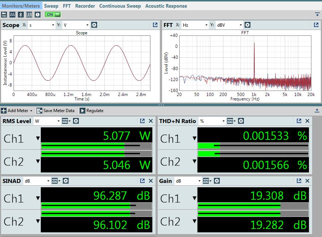
Task: Click the clock icon in toolbar
Action: [x=37, y=15]
